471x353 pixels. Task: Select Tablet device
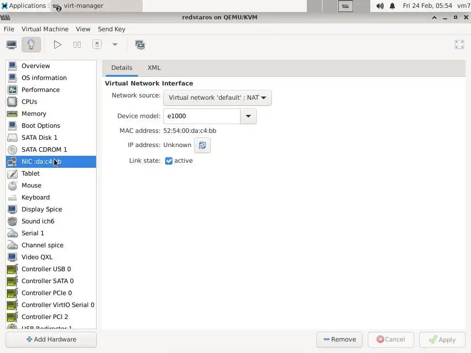51,173
